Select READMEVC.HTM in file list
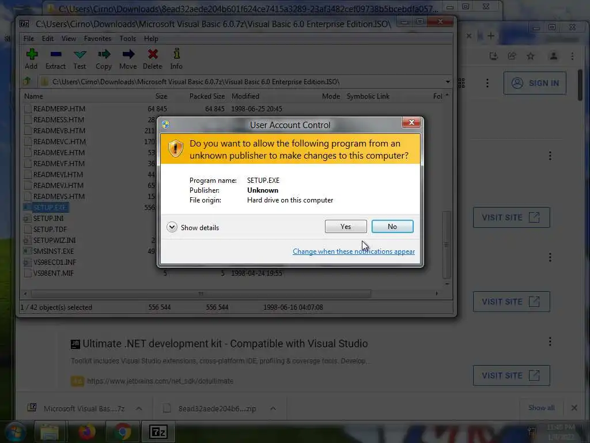Image resolution: width=590 pixels, height=443 pixels. coord(59,142)
